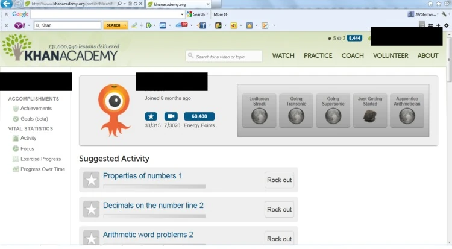
Task: Open the Arithmetic word problems 2 link
Action: click(x=148, y=235)
